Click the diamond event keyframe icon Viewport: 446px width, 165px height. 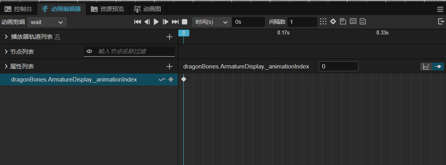click(333, 22)
